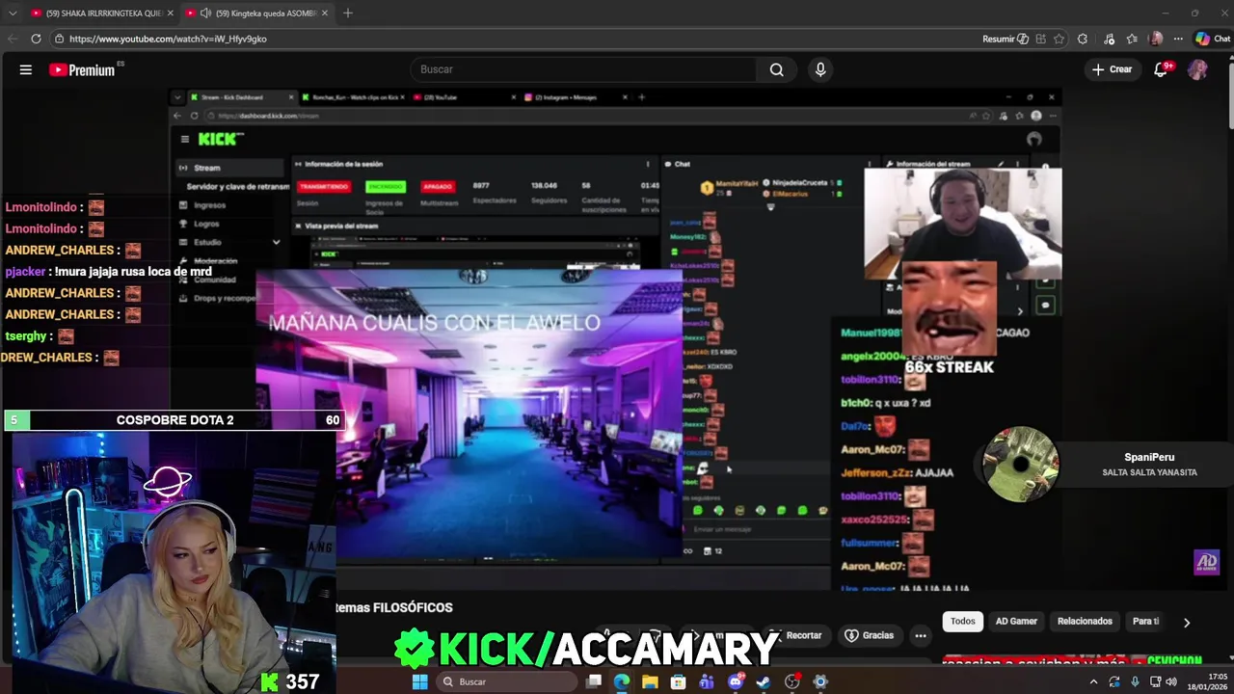Reload the page with refresh icon
The height and width of the screenshot is (694, 1234).
pyautogui.click(x=36, y=39)
